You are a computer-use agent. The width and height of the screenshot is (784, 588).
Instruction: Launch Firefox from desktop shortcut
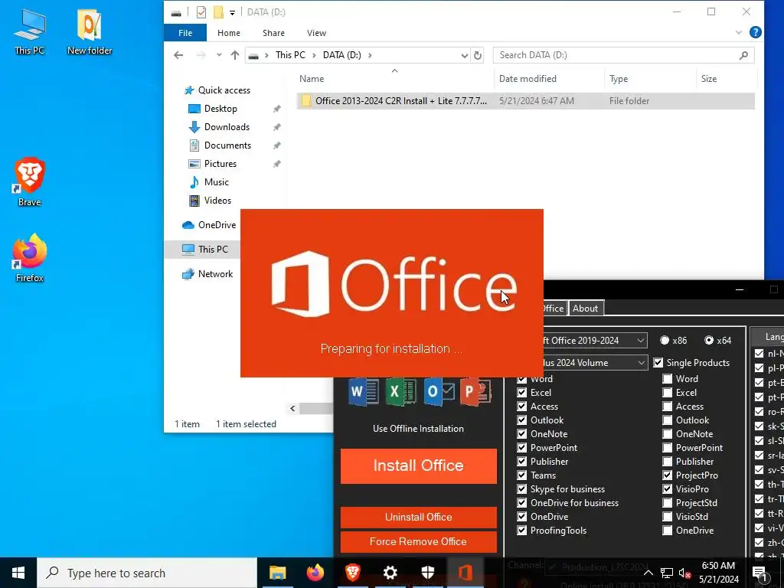(30, 258)
